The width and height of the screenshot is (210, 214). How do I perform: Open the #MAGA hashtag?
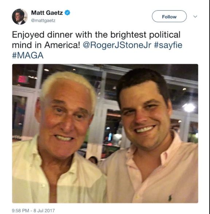pyautogui.click(x=28, y=55)
